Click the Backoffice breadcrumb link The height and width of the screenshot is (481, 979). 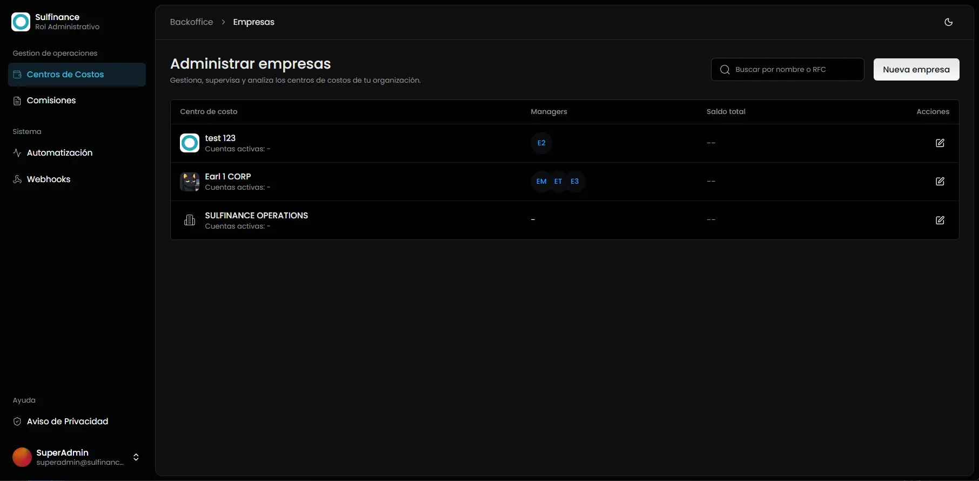pyautogui.click(x=191, y=22)
